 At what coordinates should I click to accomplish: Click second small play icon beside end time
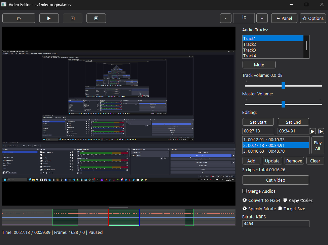coord(321,131)
